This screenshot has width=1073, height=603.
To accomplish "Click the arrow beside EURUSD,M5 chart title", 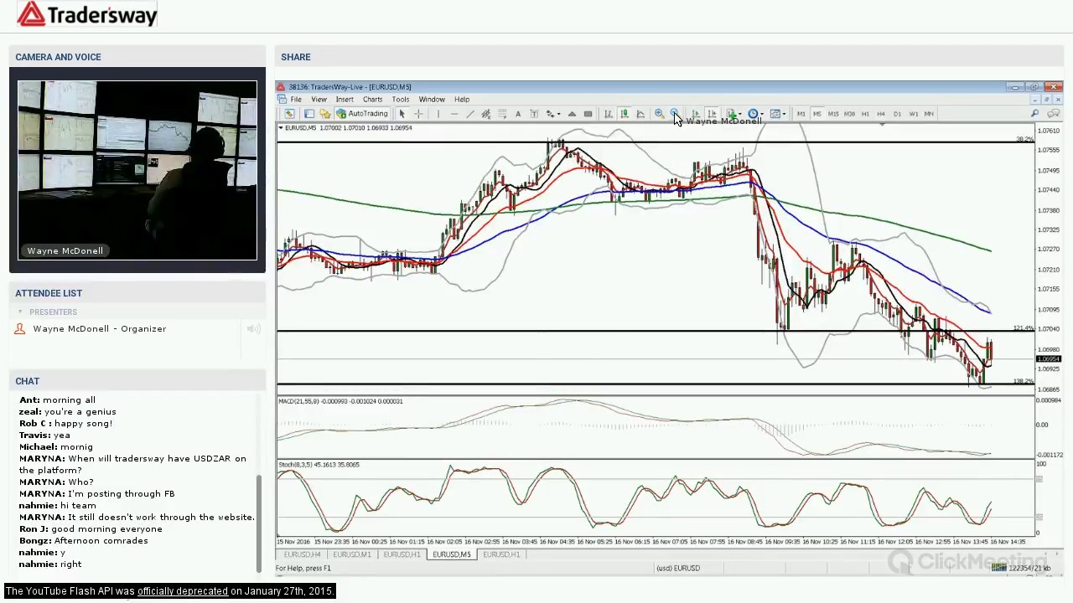I will (x=281, y=128).
